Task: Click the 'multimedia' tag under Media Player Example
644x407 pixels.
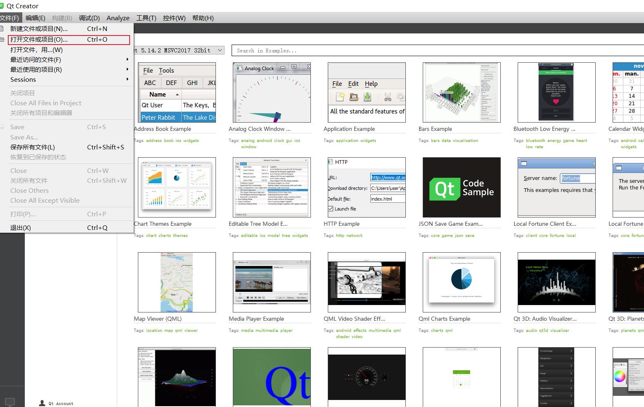Action: pyautogui.click(x=267, y=331)
